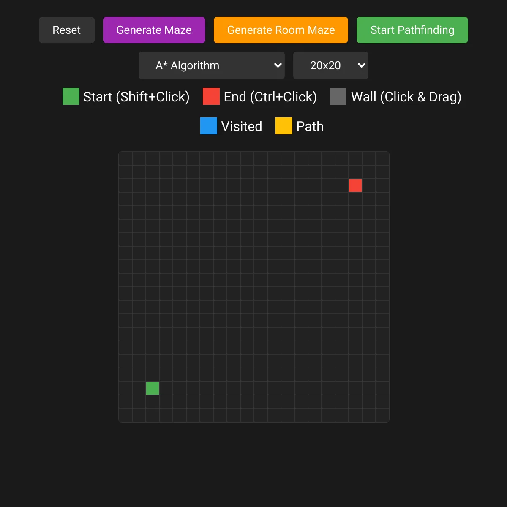The width and height of the screenshot is (507, 507).
Task: Click the green Start legend swatch
Action: (x=71, y=96)
